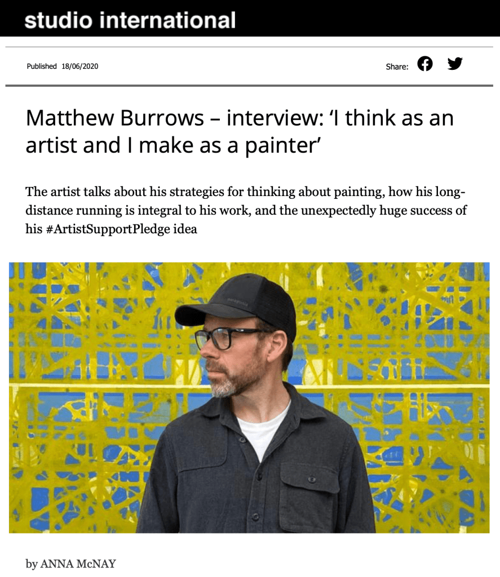Click the word Published before the date

tap(42, 66)
